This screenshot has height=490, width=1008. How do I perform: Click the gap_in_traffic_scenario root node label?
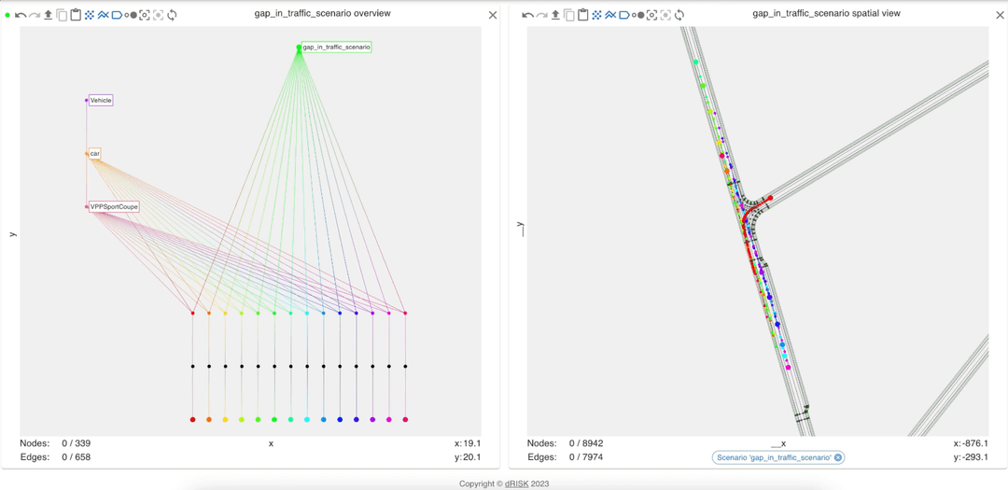[336, 47]
